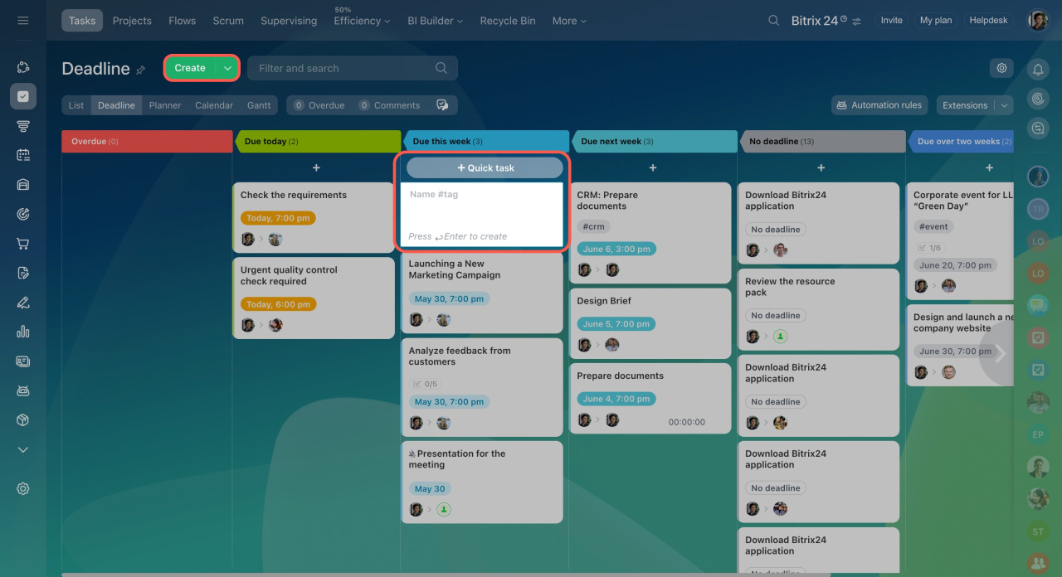The image size is (1062, 577).
Task: Open the robot automation icon in sidebar
Action: pyautogui.click(x=23, y=390)
